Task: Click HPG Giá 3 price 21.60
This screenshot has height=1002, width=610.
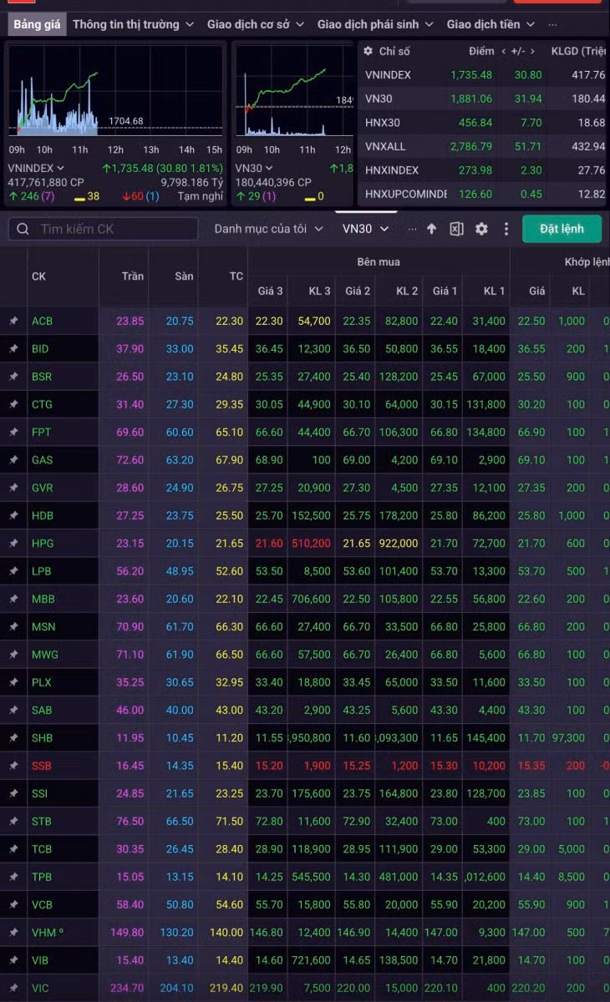Action: (269, 544)
